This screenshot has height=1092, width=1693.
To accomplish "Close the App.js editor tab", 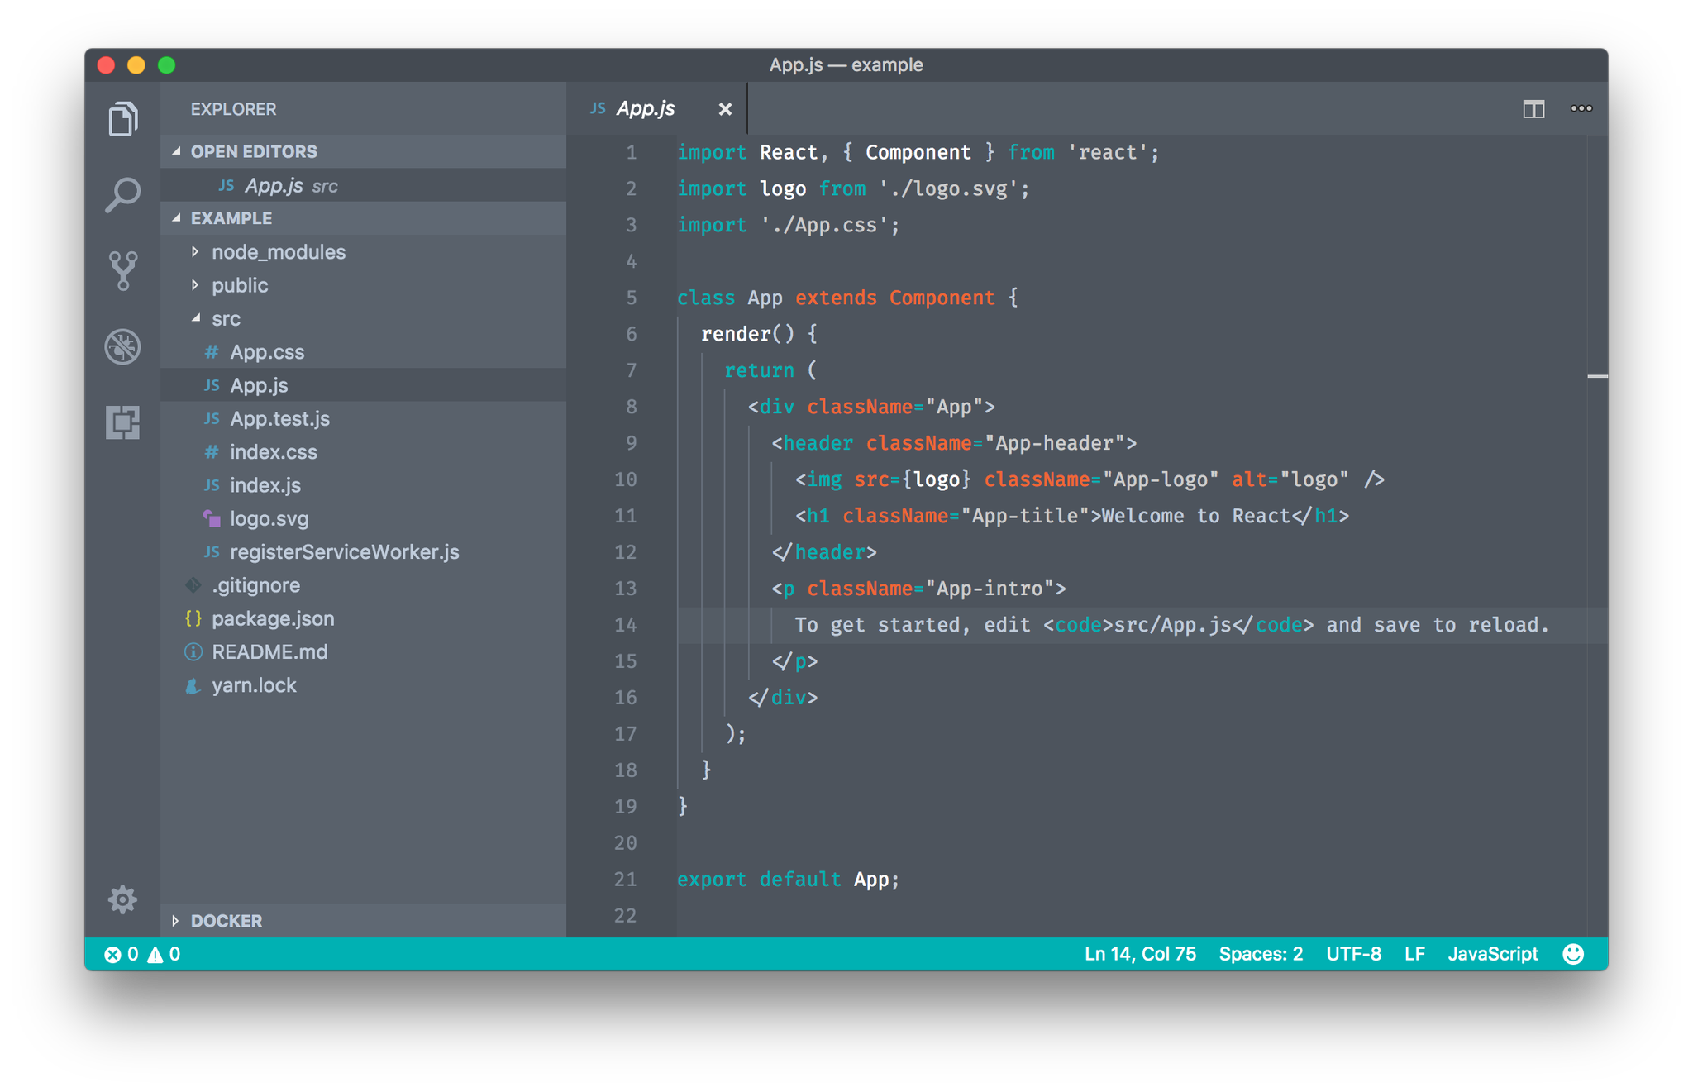I will pyautogui.click(x=725, y=109).
